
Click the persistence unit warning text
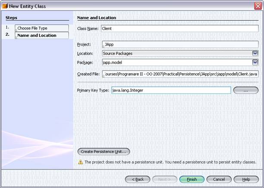tap(170, 162)
